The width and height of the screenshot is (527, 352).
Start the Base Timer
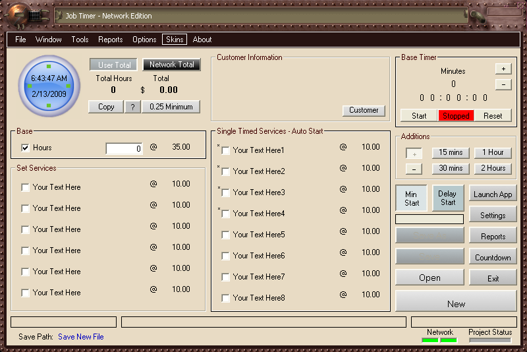click(419, 115)
